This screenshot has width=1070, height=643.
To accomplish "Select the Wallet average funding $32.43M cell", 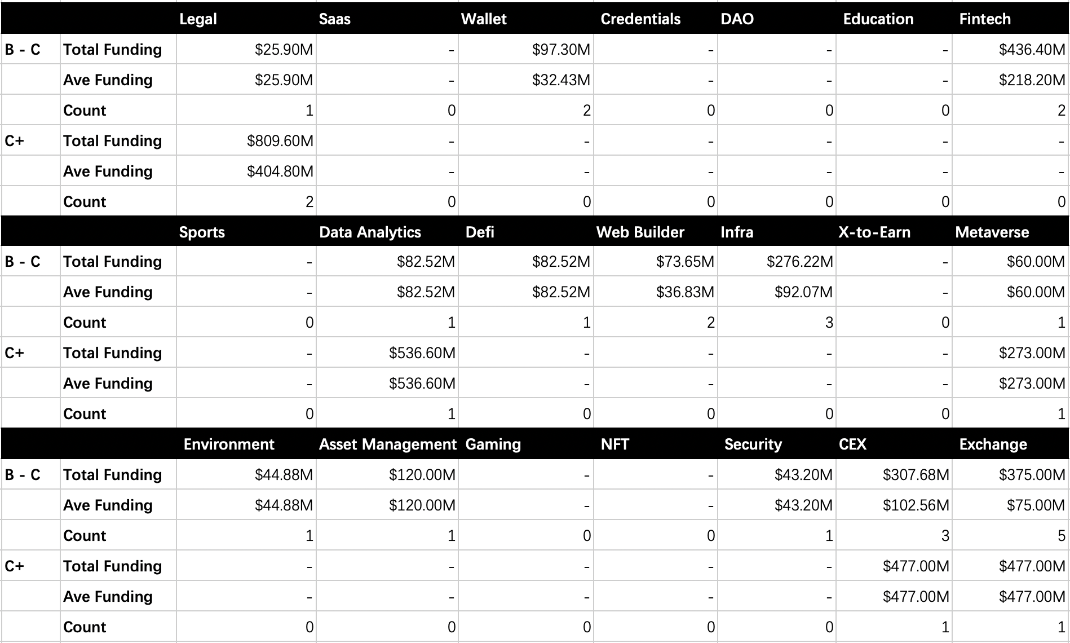I will click(526, 80).
